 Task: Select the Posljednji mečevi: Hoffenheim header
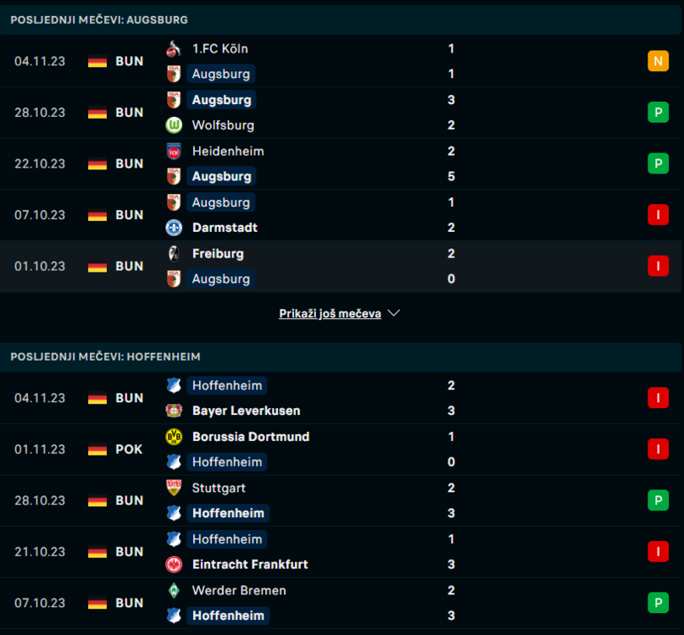pyautogui.click(x=105, y=356)
